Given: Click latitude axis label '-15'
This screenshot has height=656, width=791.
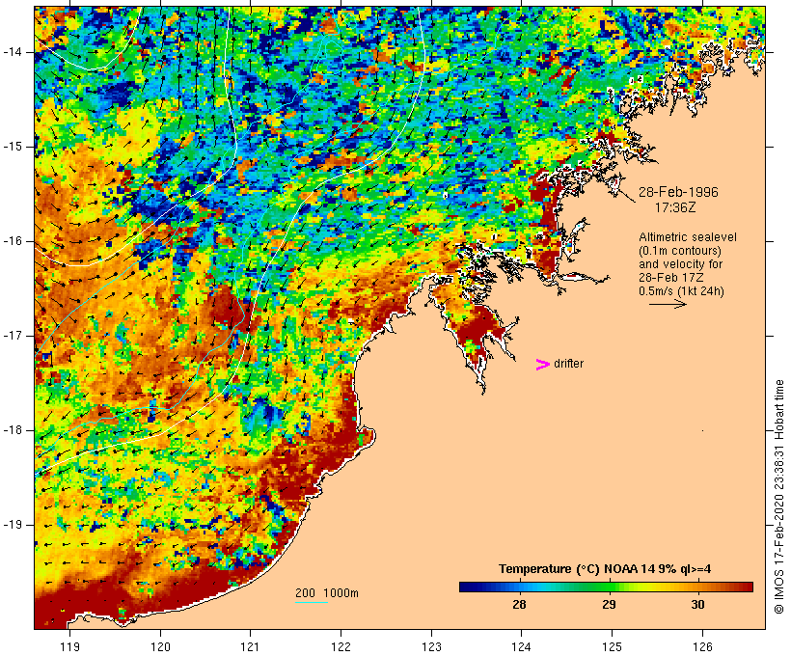Looking at the screenshot, I should 12,147.
